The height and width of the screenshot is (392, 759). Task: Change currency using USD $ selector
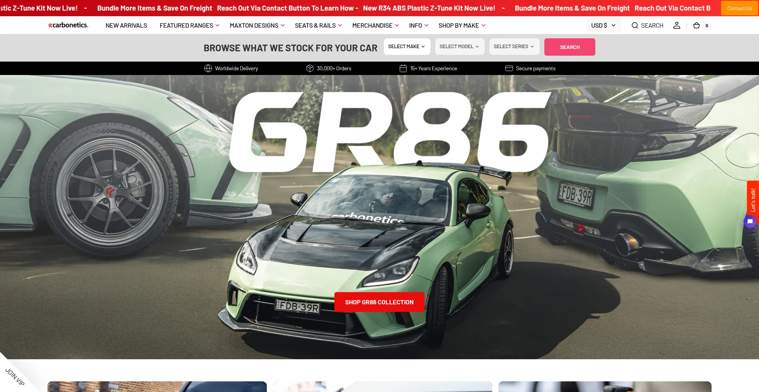[603, 25]
